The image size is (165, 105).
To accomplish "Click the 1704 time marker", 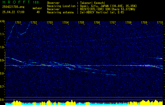I will pos(66,22).
